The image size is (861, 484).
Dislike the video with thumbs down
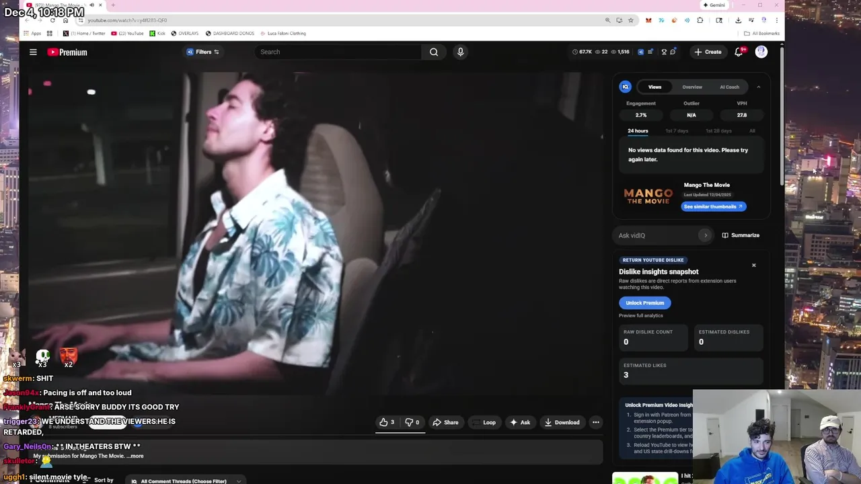point(412,422)
